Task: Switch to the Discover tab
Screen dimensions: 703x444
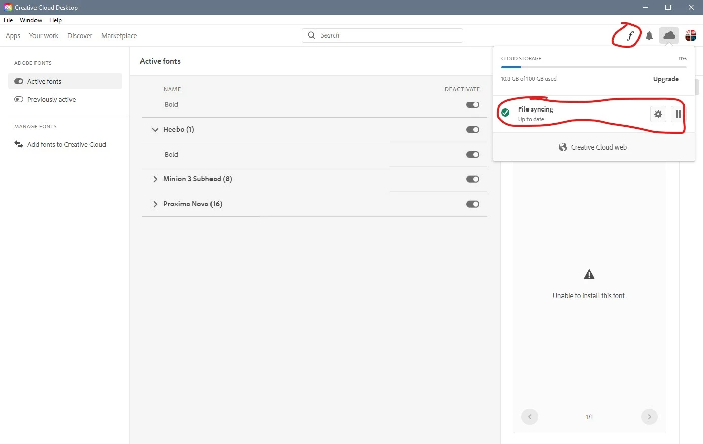Action: (x=80, y=35)
